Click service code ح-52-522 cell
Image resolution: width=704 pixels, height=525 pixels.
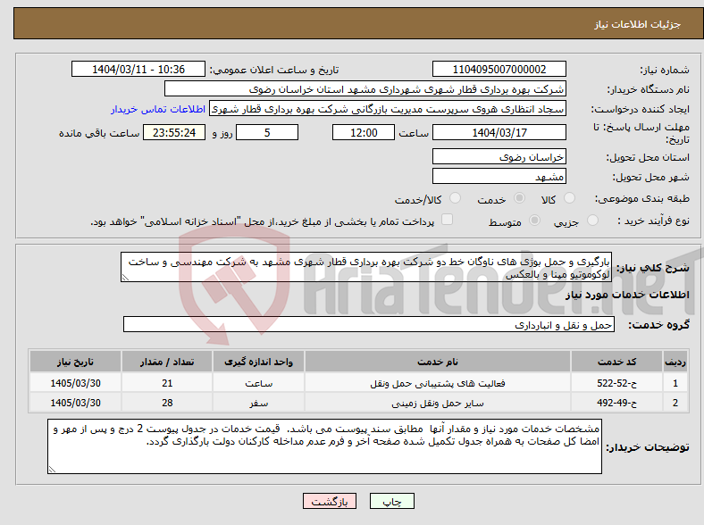616,383
